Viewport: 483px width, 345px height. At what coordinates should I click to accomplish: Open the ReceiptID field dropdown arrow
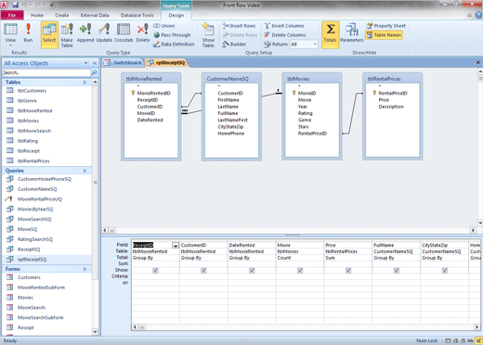click(x=176, y=245)
